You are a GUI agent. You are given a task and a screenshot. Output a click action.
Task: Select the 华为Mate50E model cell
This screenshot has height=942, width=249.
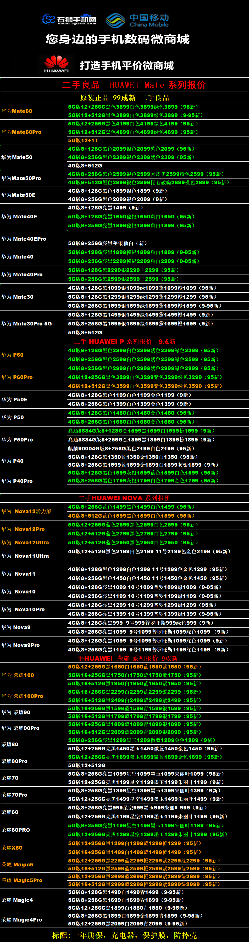click(33, 195)
